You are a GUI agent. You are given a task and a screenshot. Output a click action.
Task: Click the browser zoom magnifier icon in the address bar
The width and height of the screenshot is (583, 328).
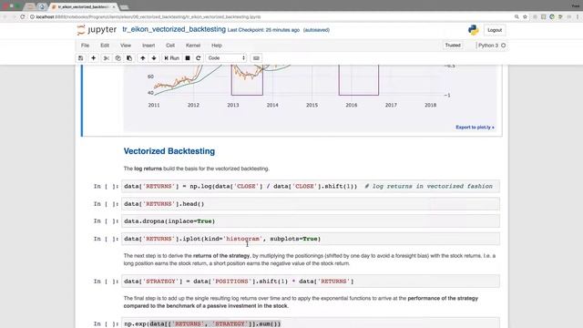[x=517, y=16]
